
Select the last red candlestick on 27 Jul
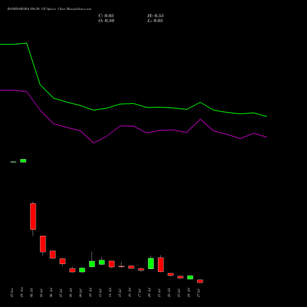point(200,281)
